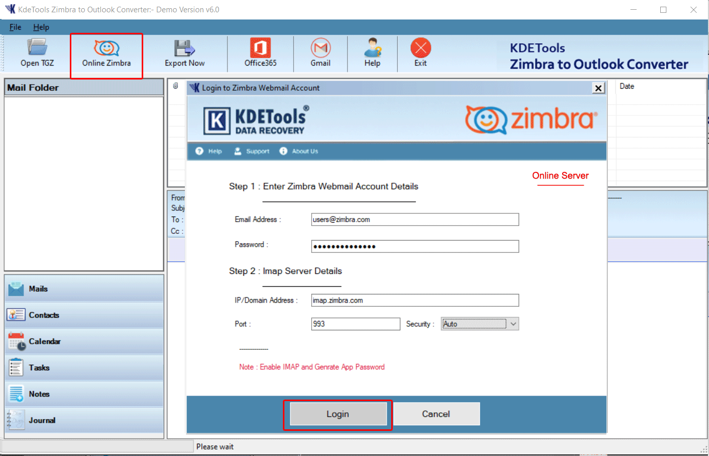Select the Open TGZ toolbar icon

36,53
